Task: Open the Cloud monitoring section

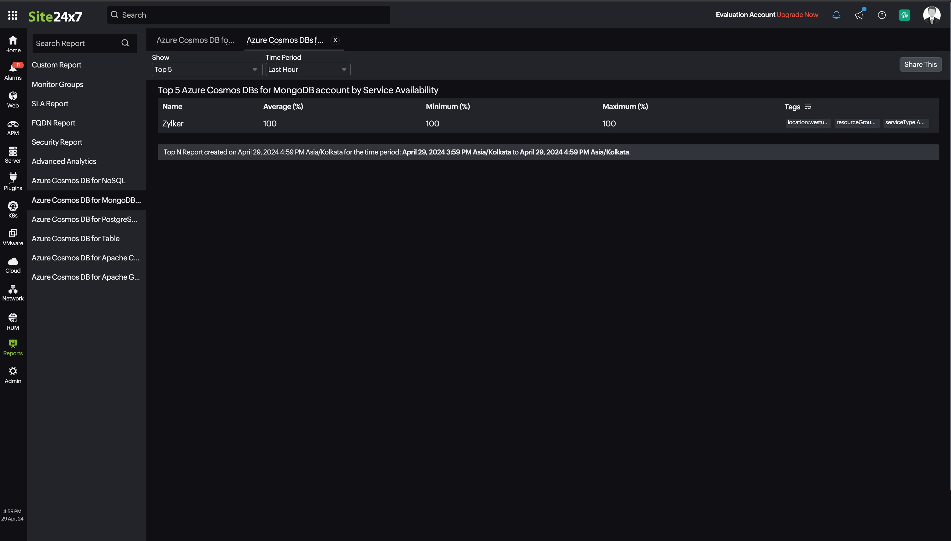Action: click(x=13, y=264)
